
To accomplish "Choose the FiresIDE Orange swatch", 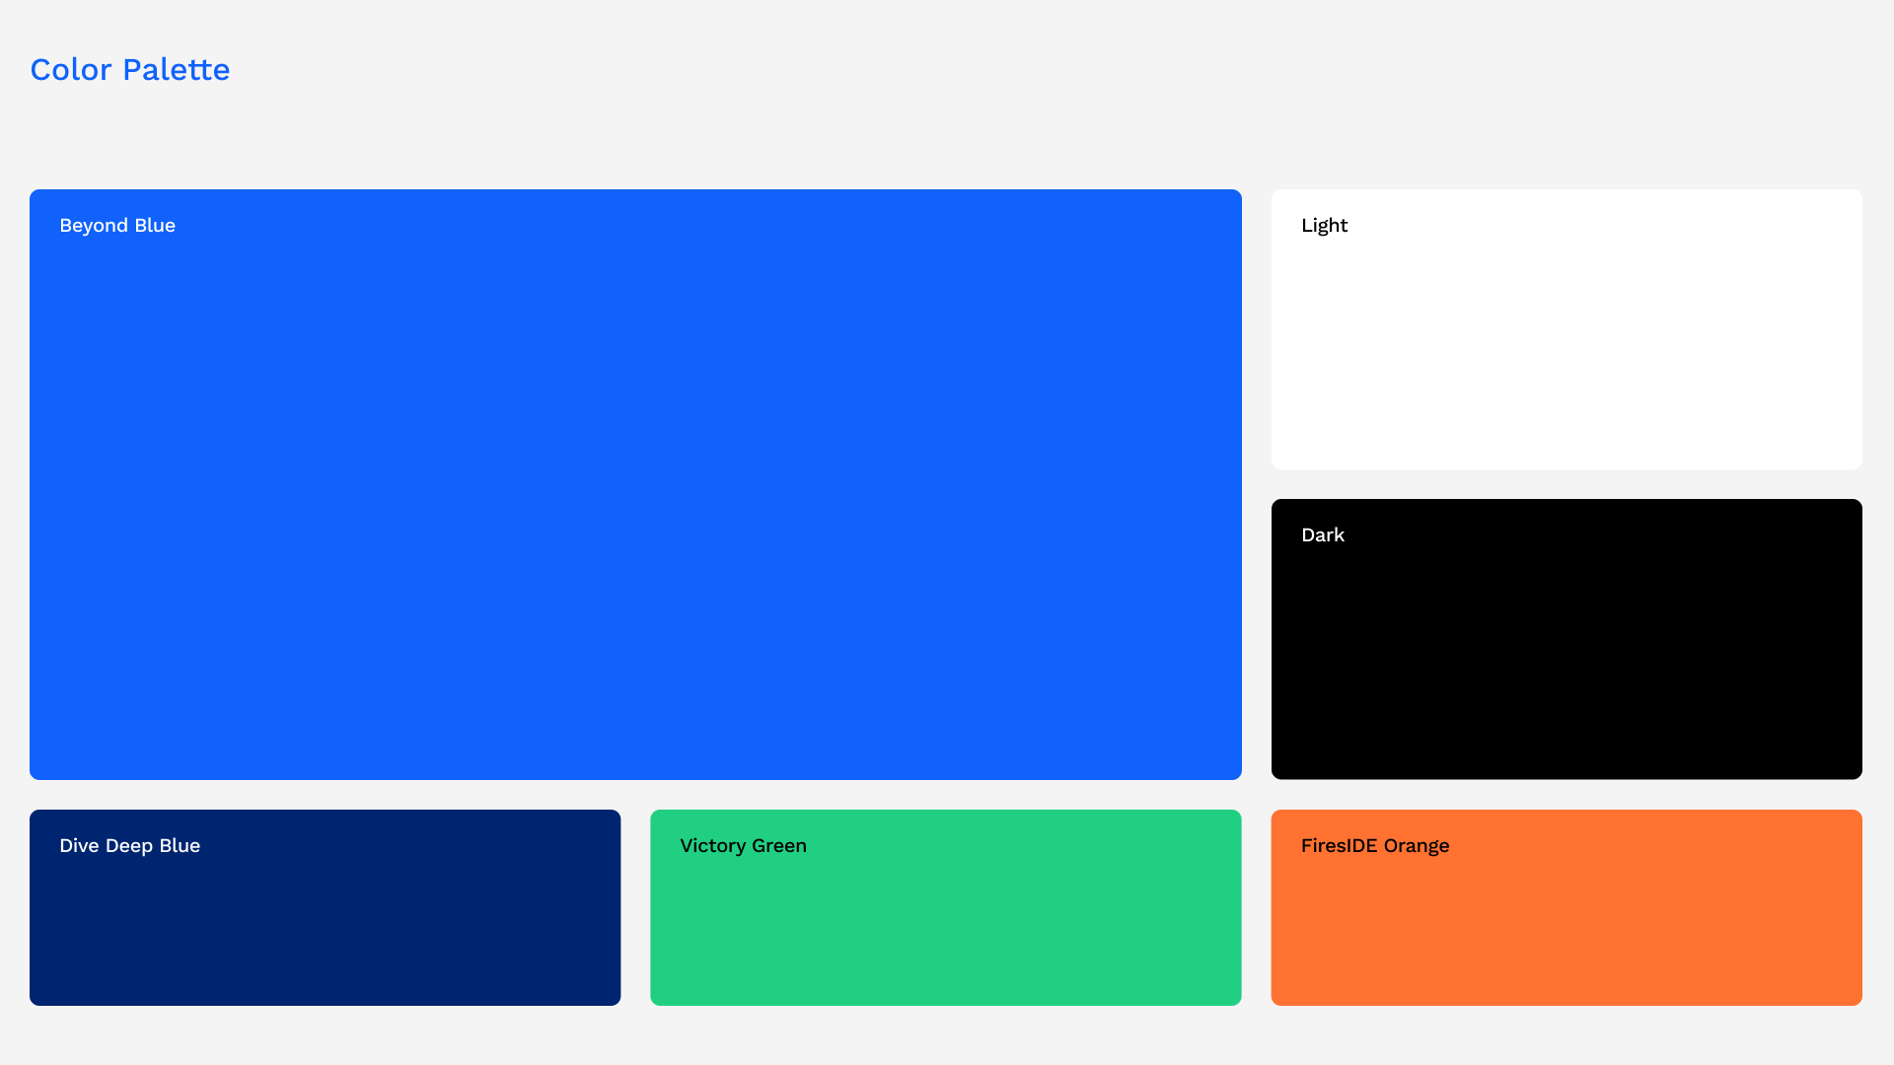I will (x=1566, y=927).
